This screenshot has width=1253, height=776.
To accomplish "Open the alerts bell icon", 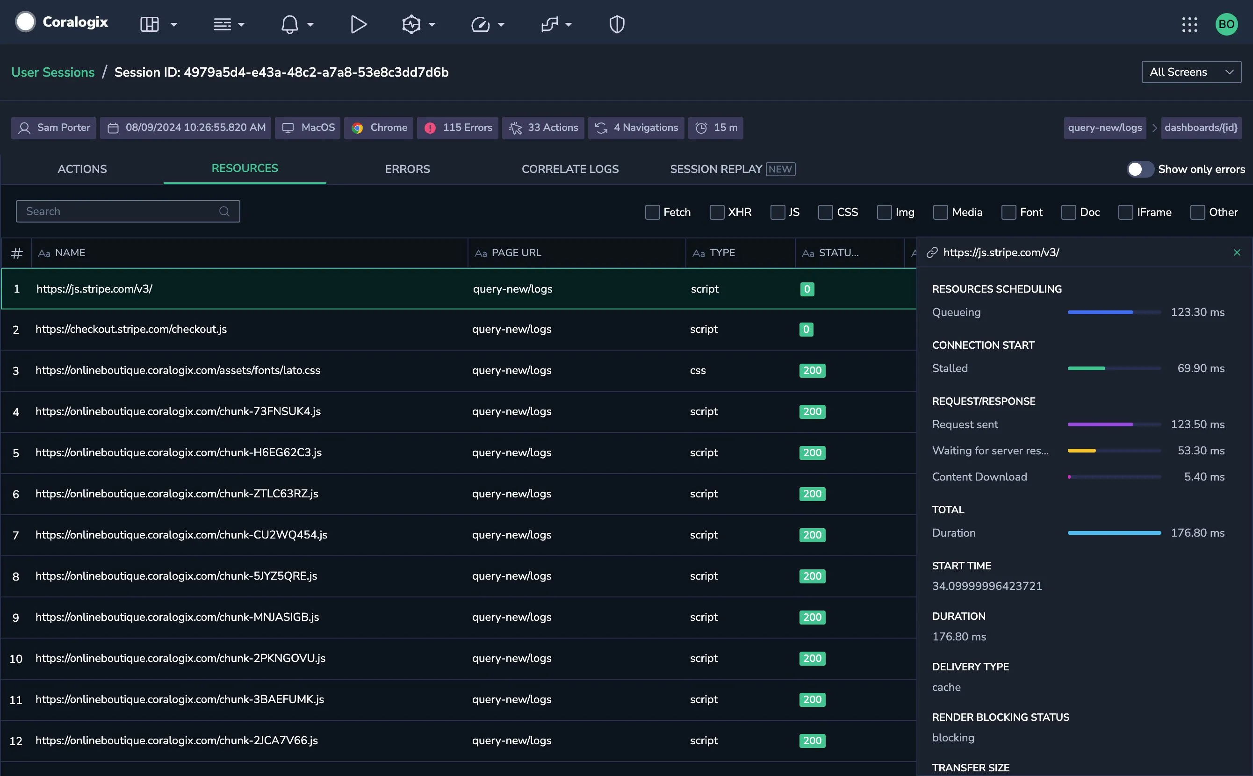I will click(x=289, y=24).
